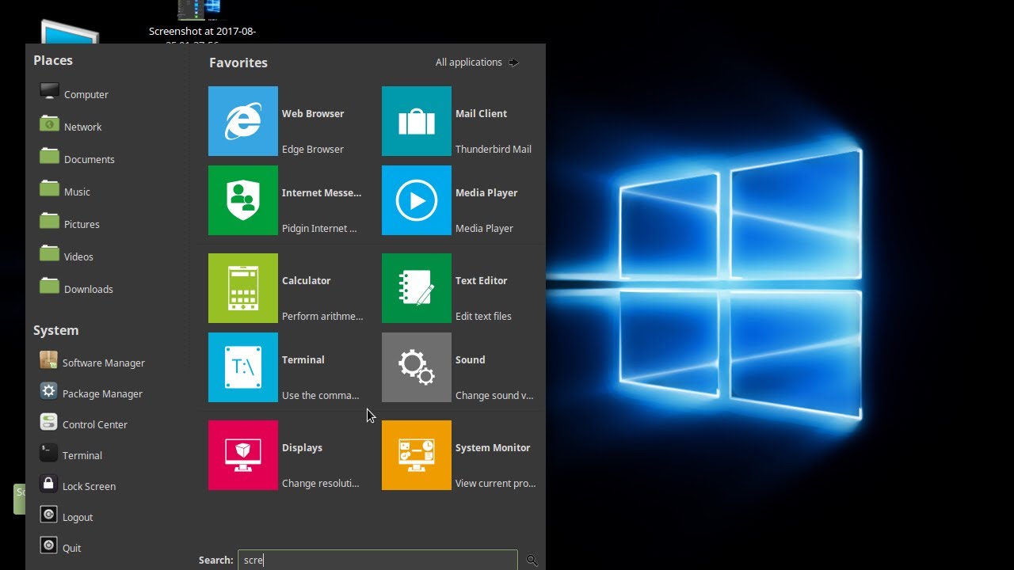Screen dimensions: 1014x570
Task: Open the Documents folder icon
Action: (x=49, y=157)
